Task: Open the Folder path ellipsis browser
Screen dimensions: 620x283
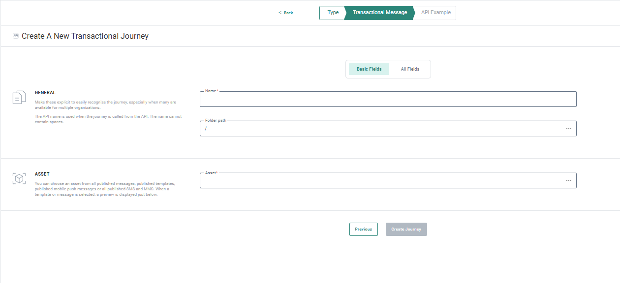Action: coord(568,129)
